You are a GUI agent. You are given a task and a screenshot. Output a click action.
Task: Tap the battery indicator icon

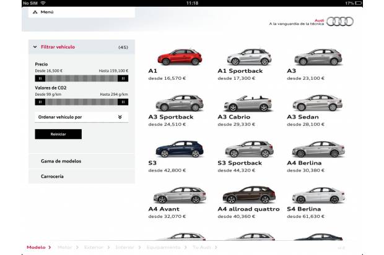pyautogui.click(x=359, y=3)
